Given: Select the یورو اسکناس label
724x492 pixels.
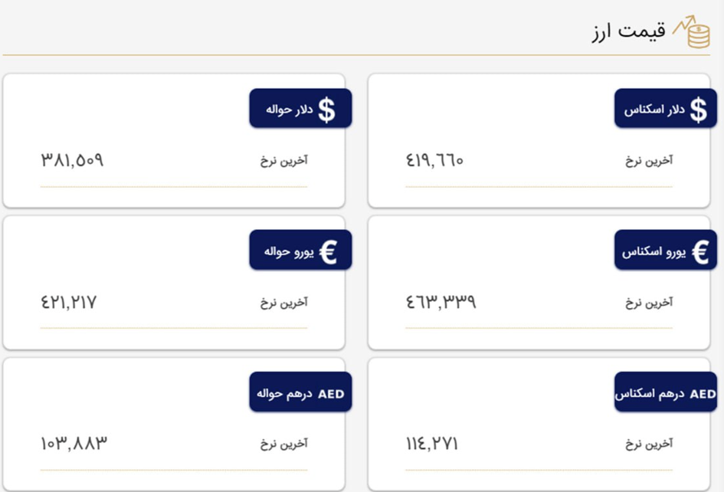Looking at the screenshot, I should pyautogui.click(x=654, y=252).
